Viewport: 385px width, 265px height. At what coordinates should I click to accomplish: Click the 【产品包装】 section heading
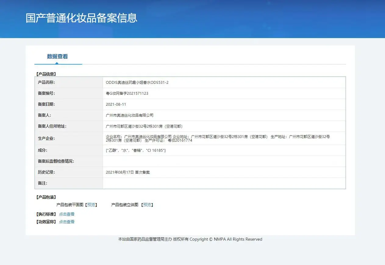[x=46, y=197]
